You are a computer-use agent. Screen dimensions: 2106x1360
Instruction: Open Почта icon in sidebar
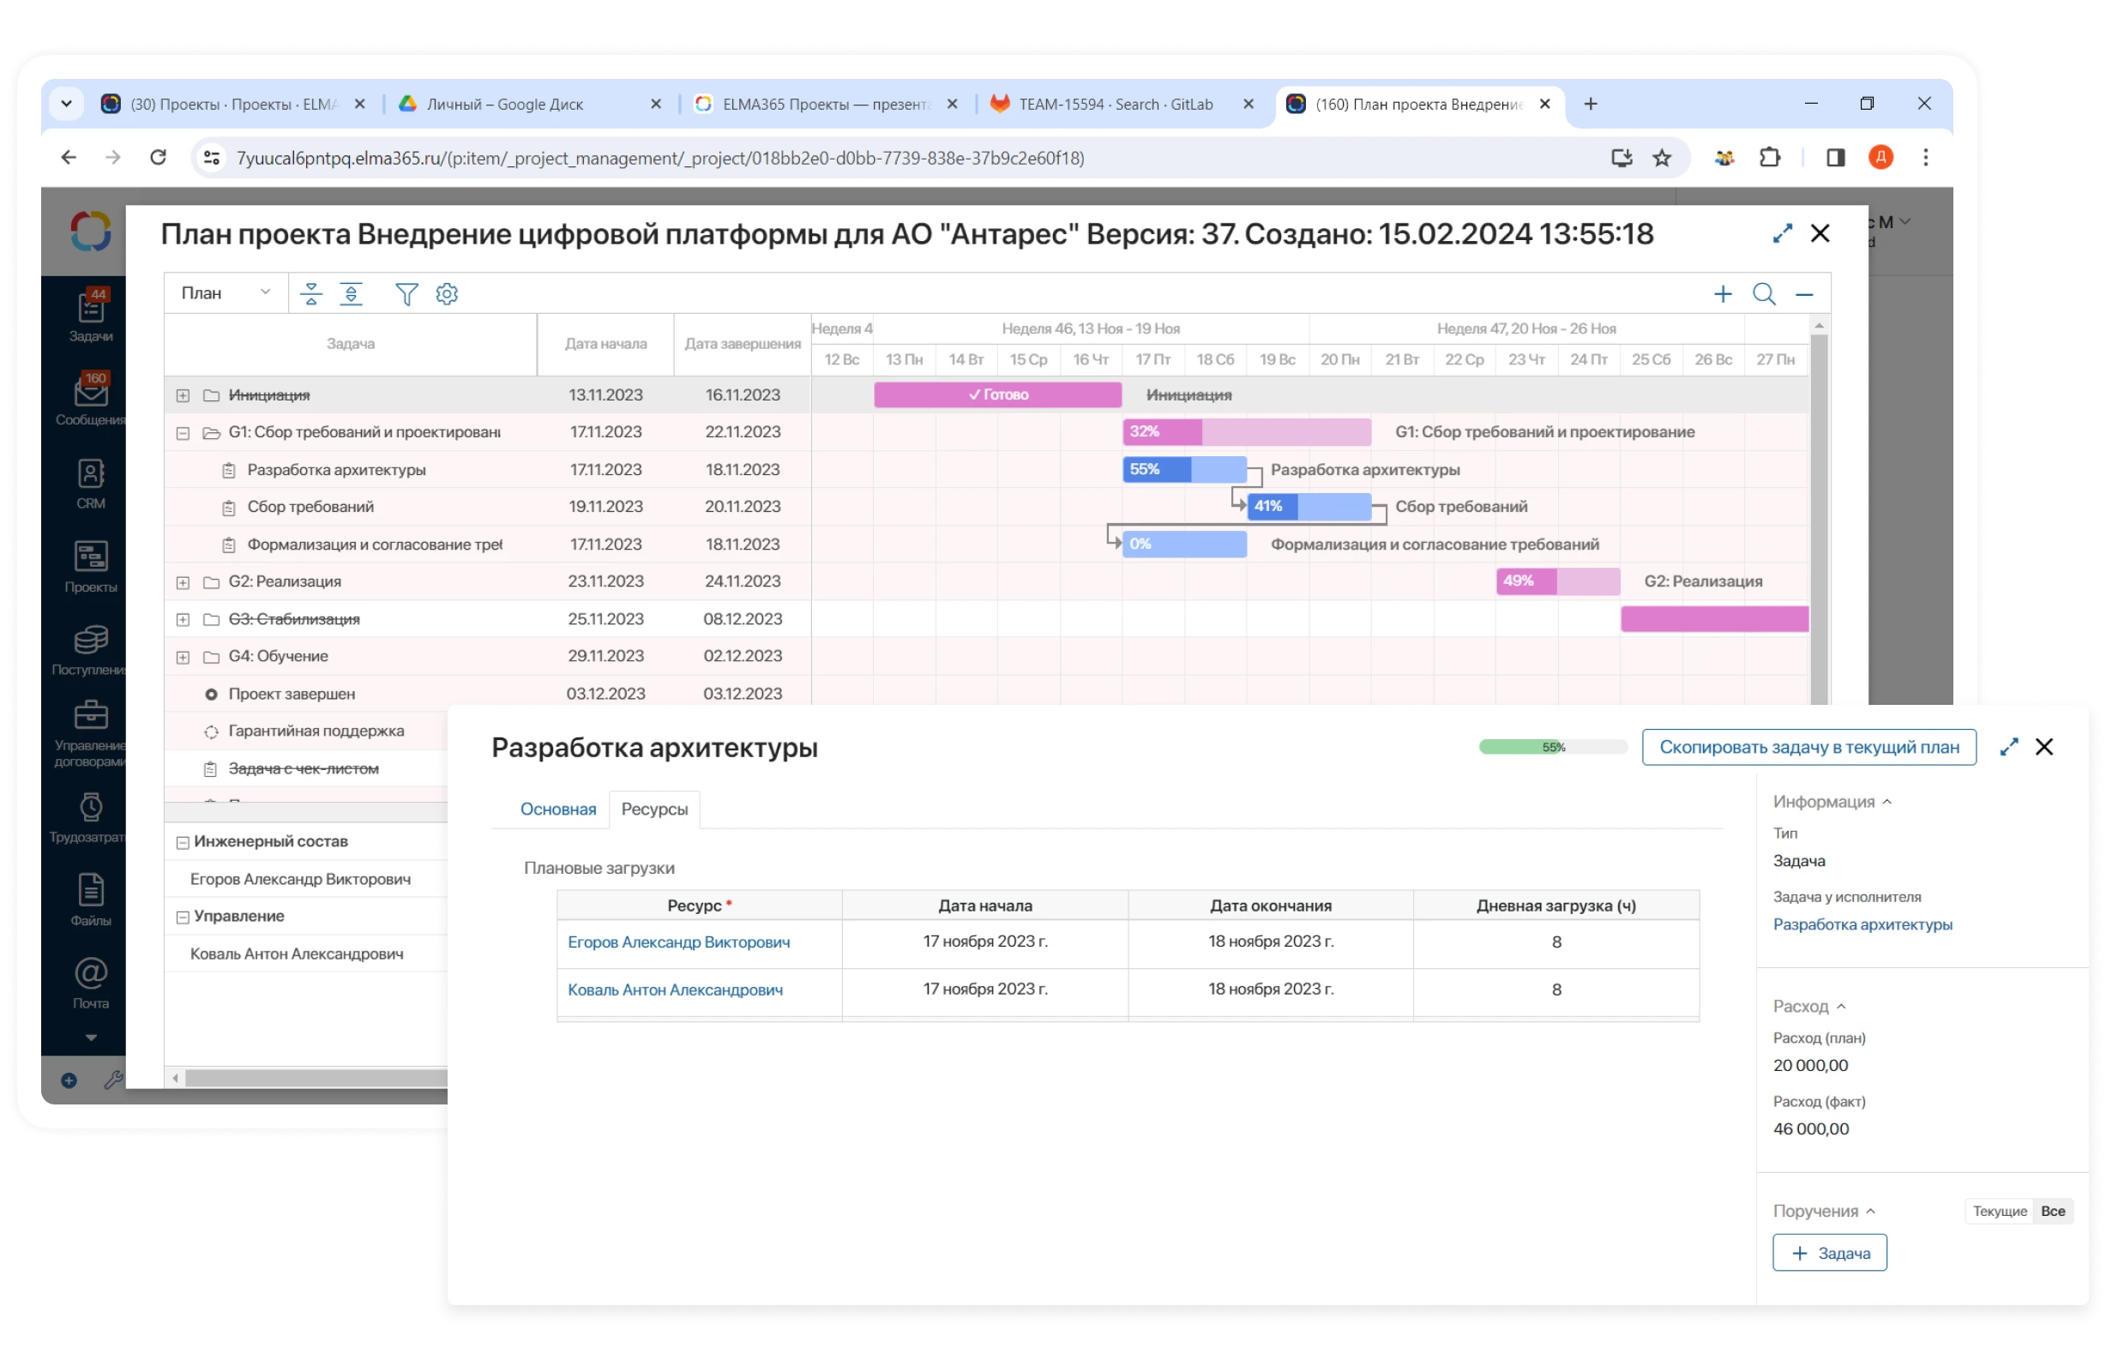90,983
